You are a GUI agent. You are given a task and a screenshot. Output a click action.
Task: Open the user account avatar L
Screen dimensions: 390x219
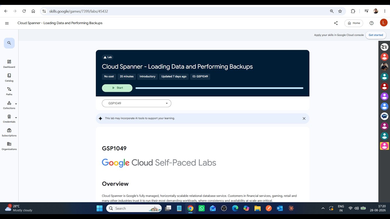384,23
